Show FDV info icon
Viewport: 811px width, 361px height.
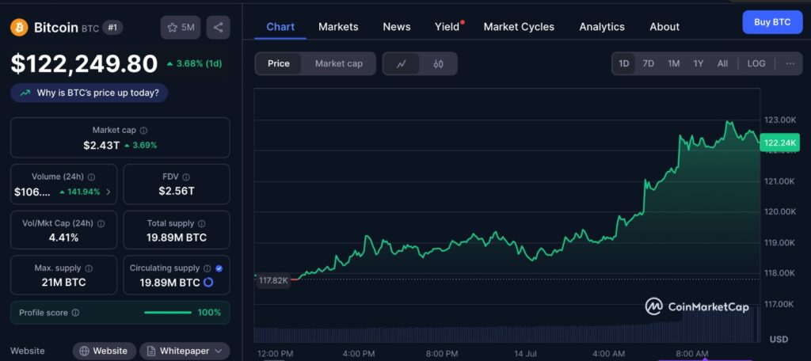point(186,177)
